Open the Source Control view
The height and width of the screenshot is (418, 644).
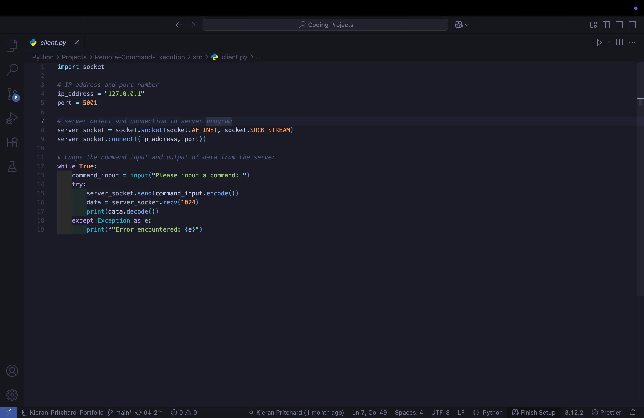[12, 94]
